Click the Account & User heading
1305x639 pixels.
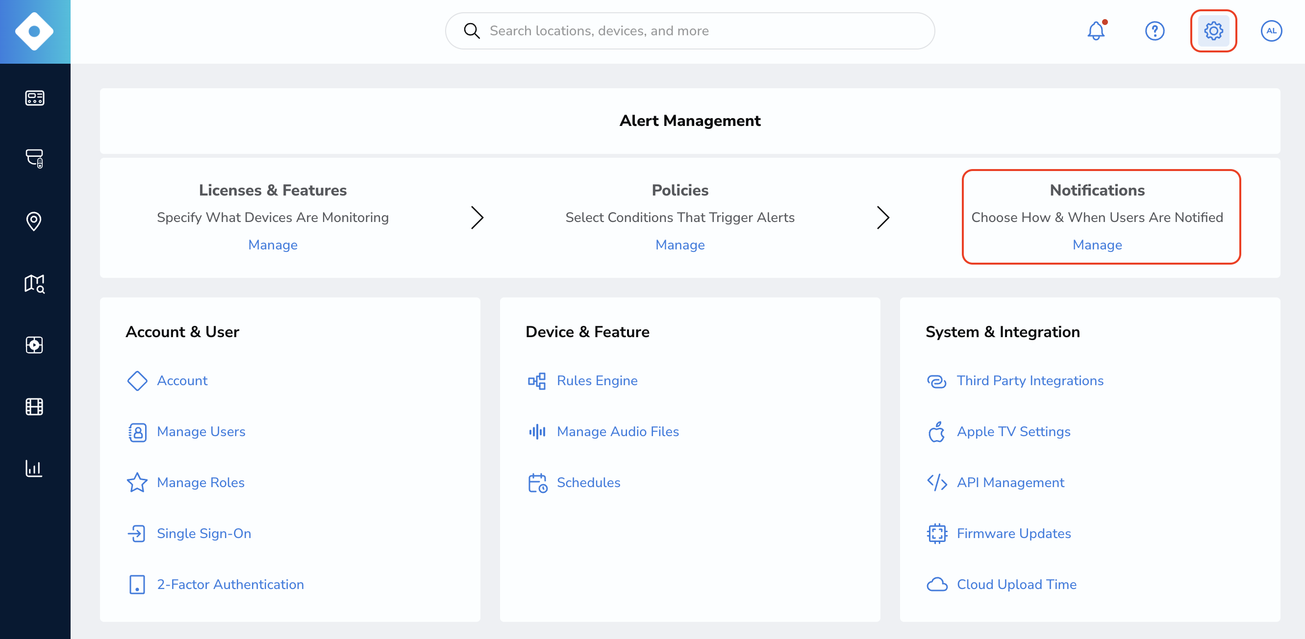click(x=182, y=332)
